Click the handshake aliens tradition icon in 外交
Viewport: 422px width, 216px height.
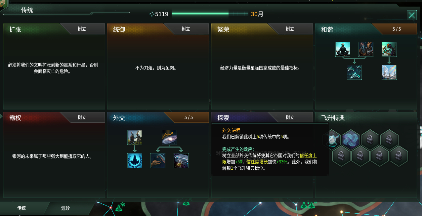point(135,137)
